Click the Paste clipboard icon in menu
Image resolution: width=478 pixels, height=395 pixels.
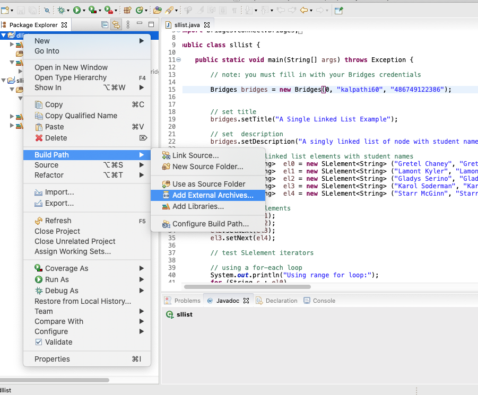pos(39,127)
